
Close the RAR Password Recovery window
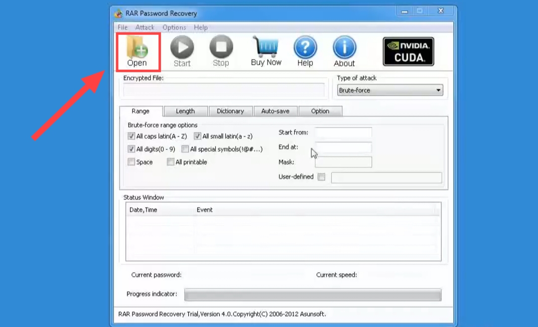[441, 11]
